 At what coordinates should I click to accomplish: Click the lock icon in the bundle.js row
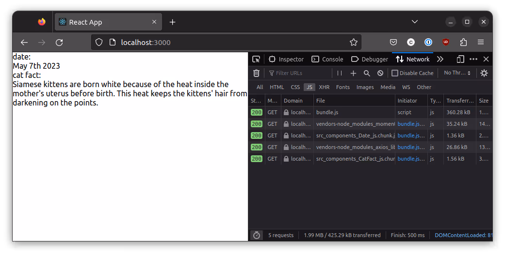(286, 112)
